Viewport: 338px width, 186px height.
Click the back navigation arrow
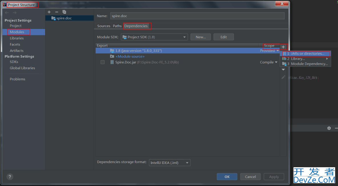pos(7,13)
